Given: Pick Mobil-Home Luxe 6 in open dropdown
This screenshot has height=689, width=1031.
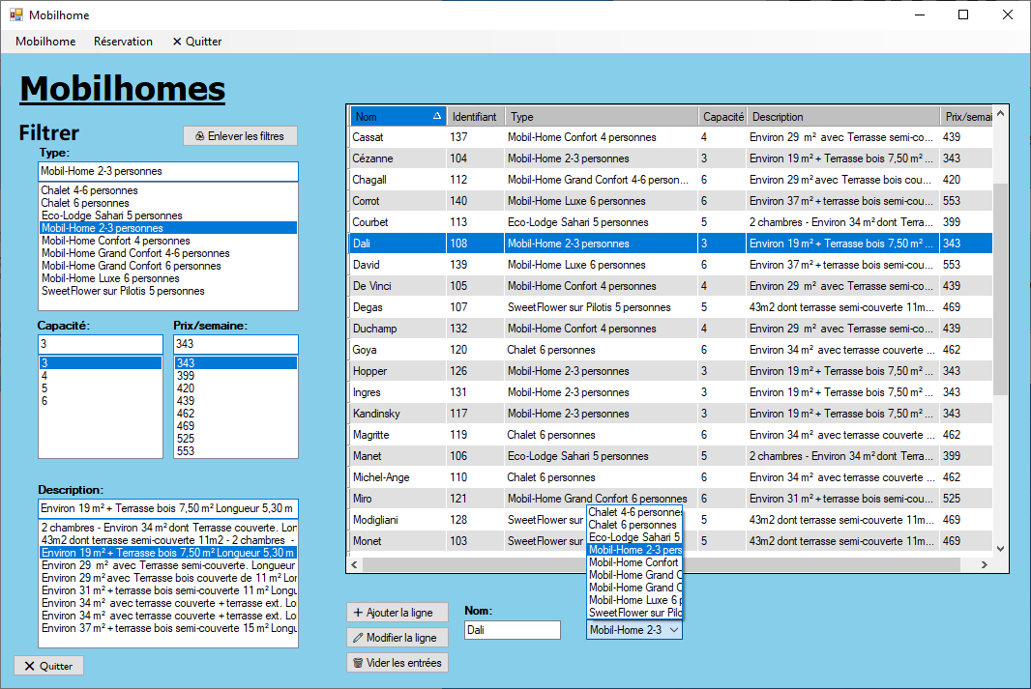Looking at the screenshot, I should pos(634,600).
